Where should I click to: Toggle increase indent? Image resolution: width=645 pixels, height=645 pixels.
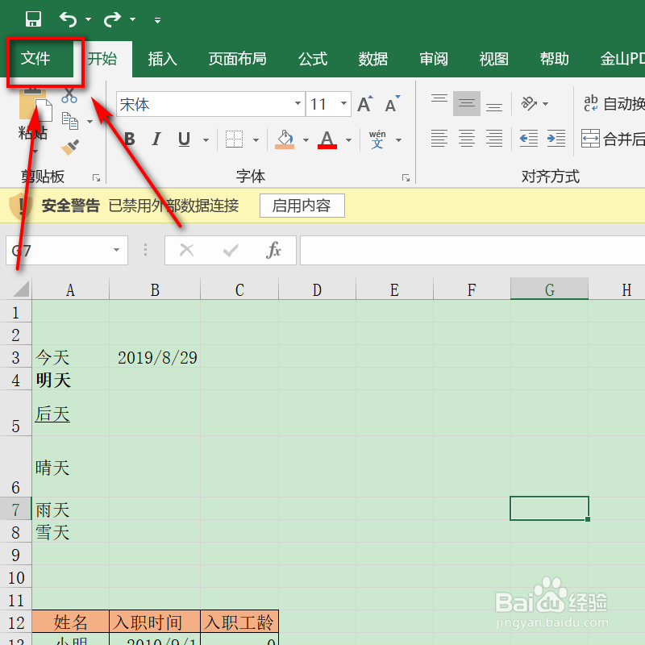pos(556,139)
